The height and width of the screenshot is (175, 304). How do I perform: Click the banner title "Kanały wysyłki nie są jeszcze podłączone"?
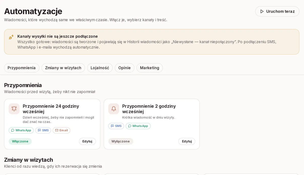pos(58,36)
